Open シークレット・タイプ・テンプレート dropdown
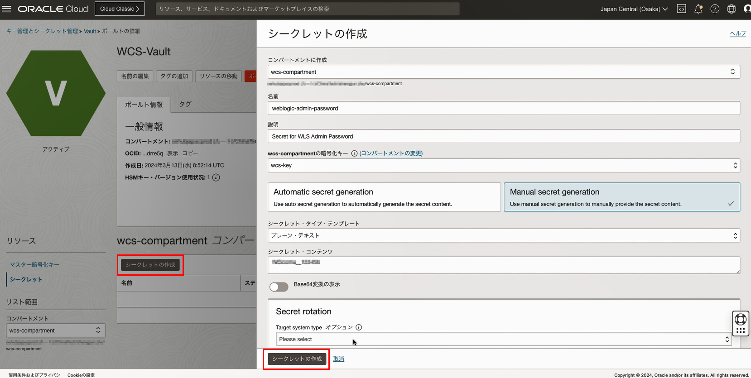 504,235
